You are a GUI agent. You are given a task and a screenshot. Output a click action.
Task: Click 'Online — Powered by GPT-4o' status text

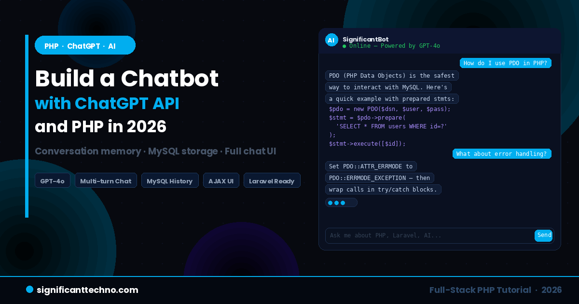[394, 46]
